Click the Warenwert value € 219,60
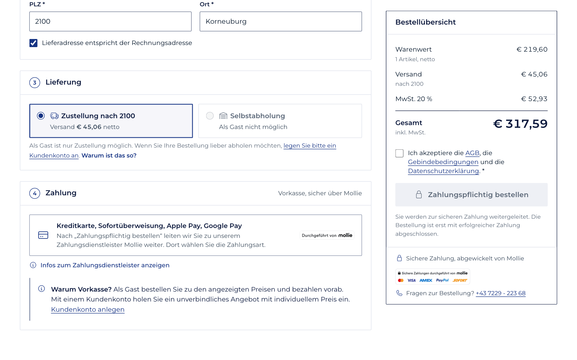This screenshot has width=577, height=360. click(x=532, y=49)
